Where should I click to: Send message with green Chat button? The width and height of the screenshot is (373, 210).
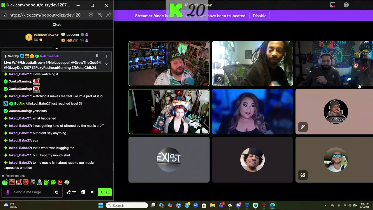[105, 192]
